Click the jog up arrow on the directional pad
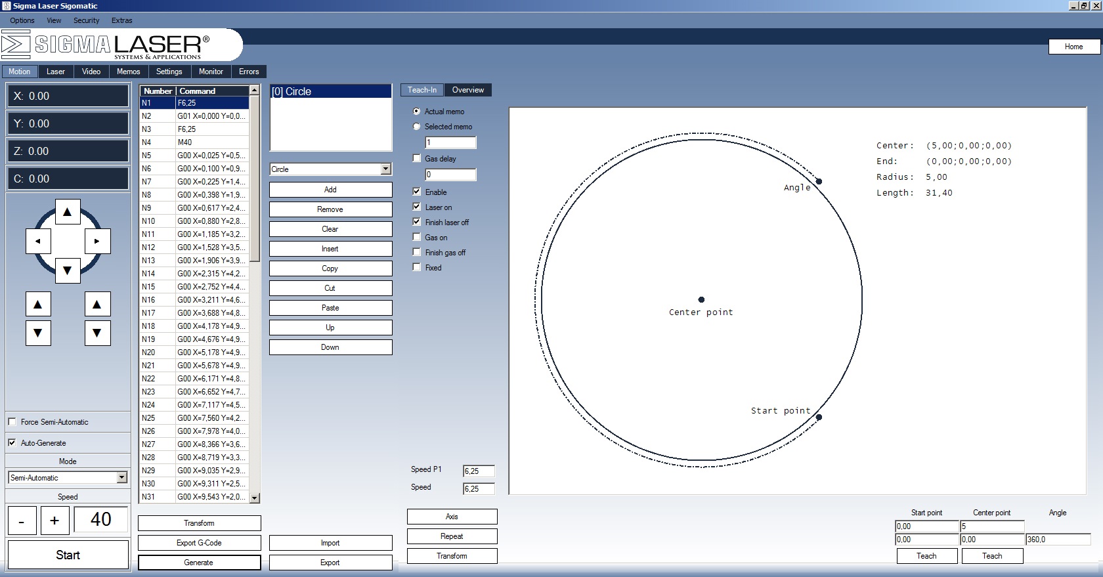This screenshot has width=1103, height=577. [67, 212]
